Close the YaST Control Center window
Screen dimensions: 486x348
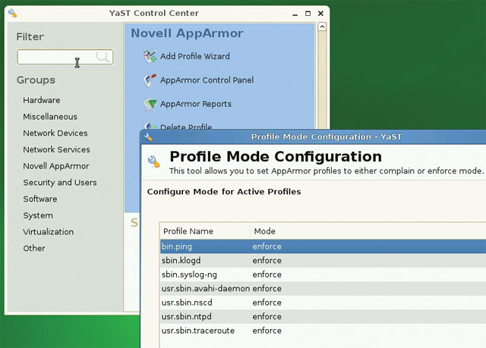[x=320, y=14]
